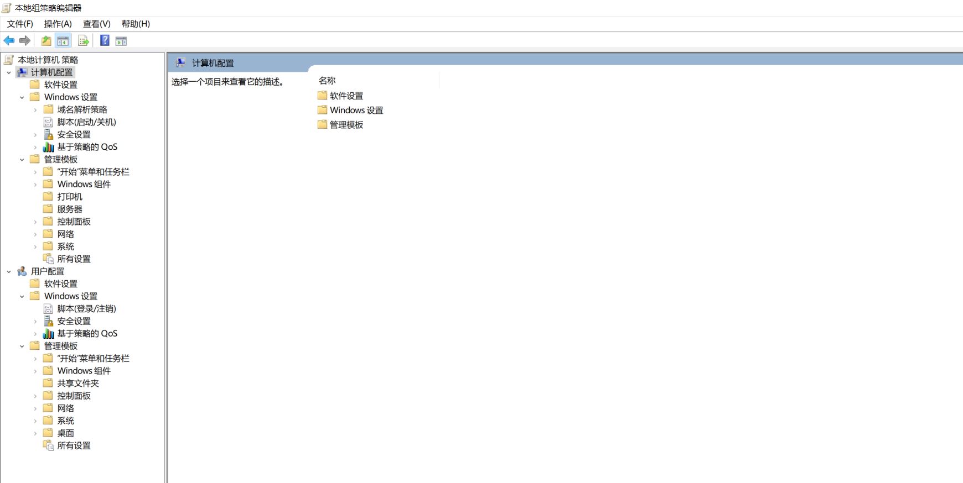Screen dimensions: 963x483
Task: Click the 基于策略的 QoS chart icon under 用户配置
Action: (48, 333)
